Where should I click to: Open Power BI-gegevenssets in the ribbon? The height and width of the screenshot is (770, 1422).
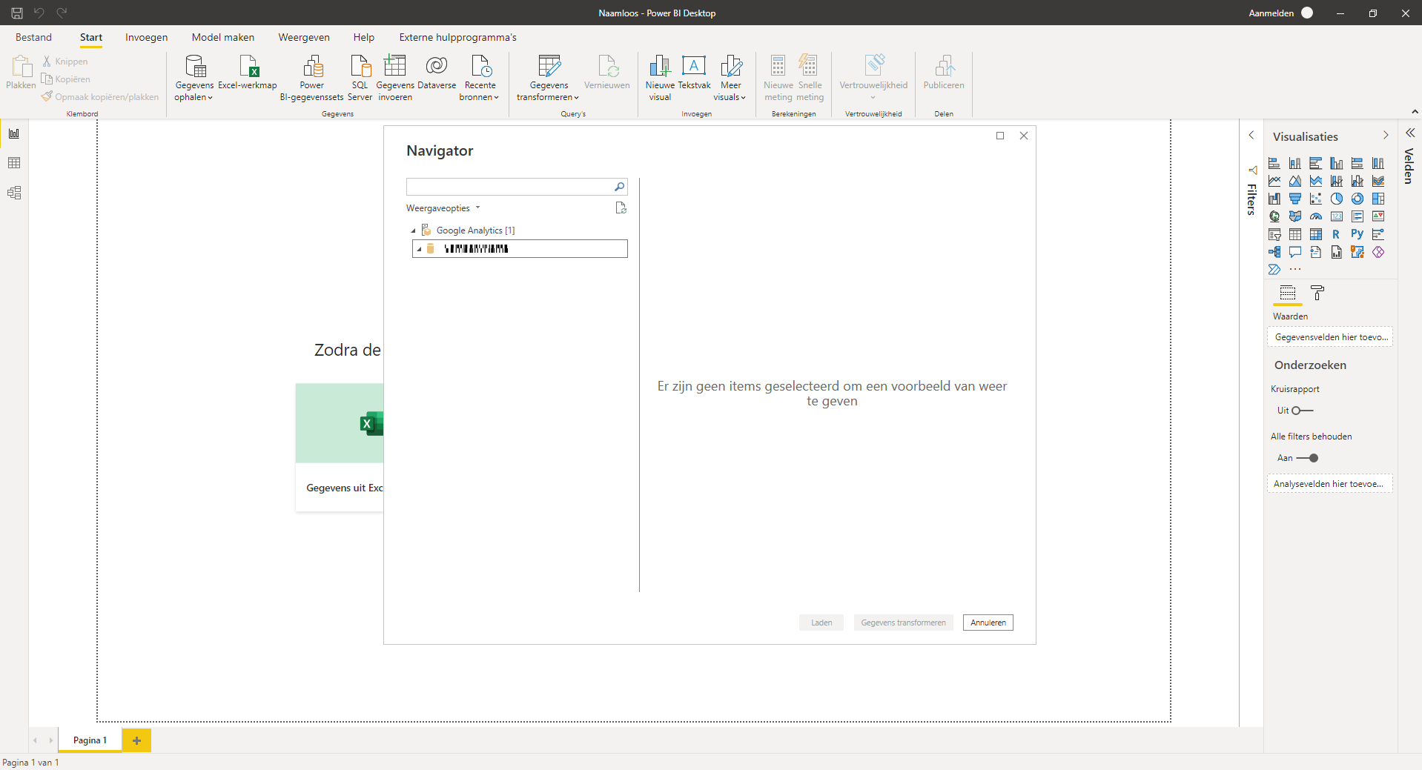point(312,78)
